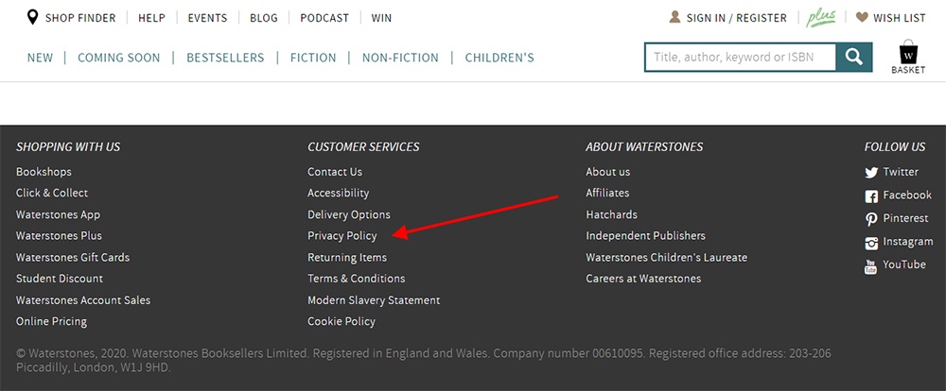
Task: Open the Bookshops footer link
Action: [44, 172]
